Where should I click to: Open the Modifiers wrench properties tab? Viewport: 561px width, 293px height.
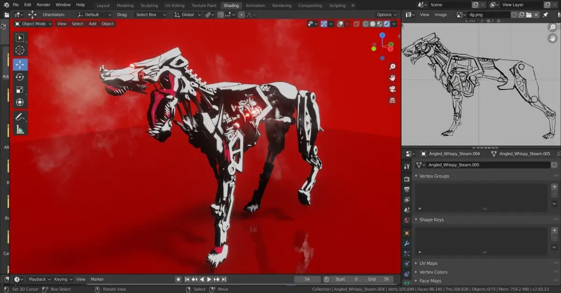pyautogui.click(x=407, y=243)
